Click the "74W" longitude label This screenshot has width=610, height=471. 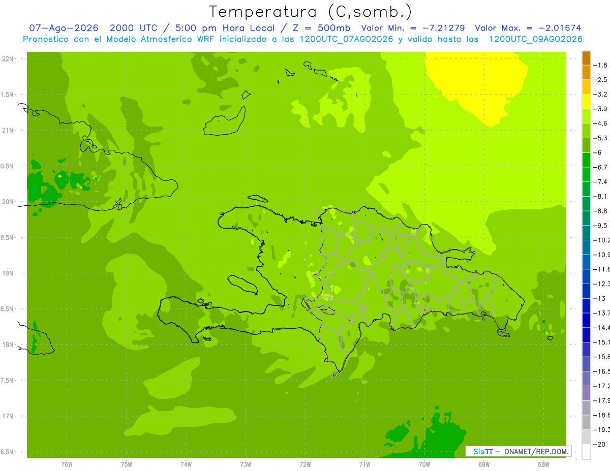(x=186, y=464)
